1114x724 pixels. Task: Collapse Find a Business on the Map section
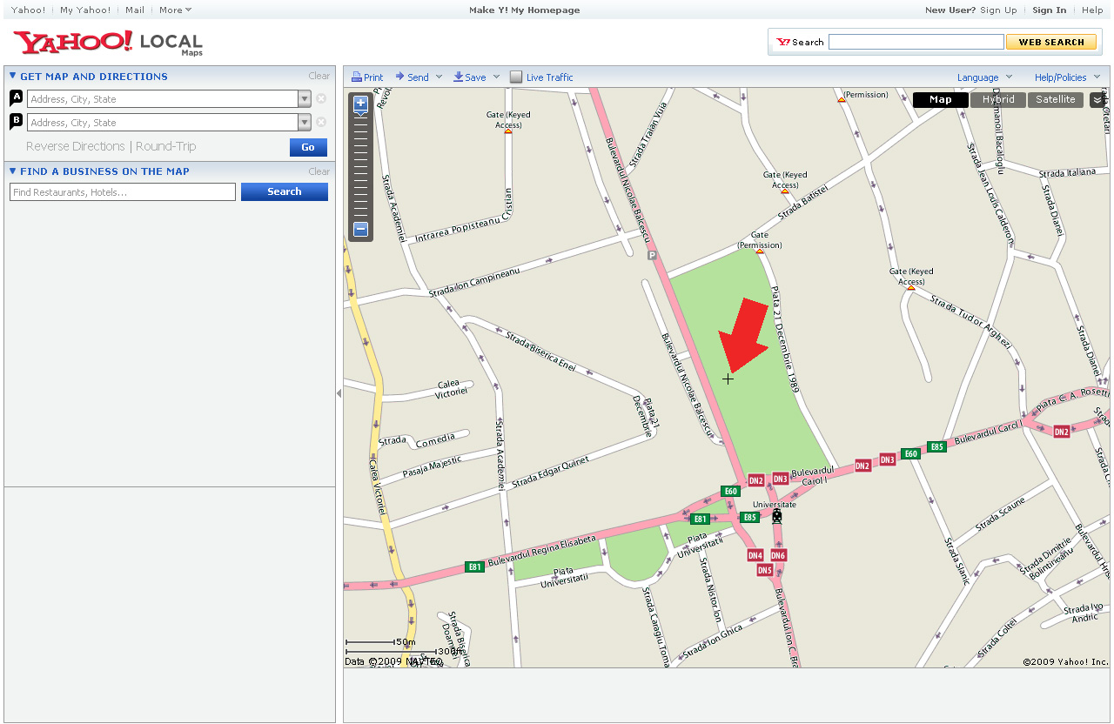(13, 171)
